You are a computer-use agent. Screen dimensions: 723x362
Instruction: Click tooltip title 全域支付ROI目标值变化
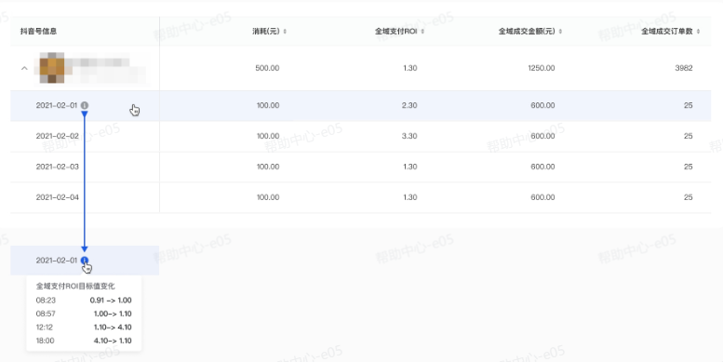(x=75, y=287)
